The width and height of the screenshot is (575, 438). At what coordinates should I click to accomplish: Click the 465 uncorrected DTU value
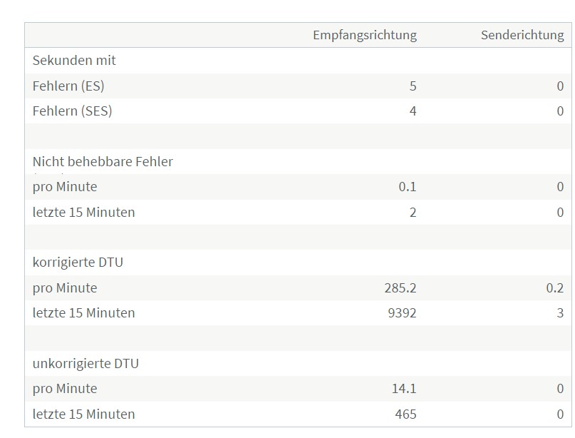pos(405,414)
